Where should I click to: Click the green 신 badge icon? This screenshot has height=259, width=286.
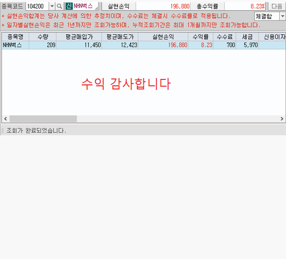point(69,7)
